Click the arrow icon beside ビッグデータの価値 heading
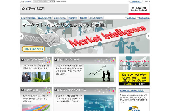Viewport: 170px width, 111px height. pyautogui.click(x=23, y=59)
